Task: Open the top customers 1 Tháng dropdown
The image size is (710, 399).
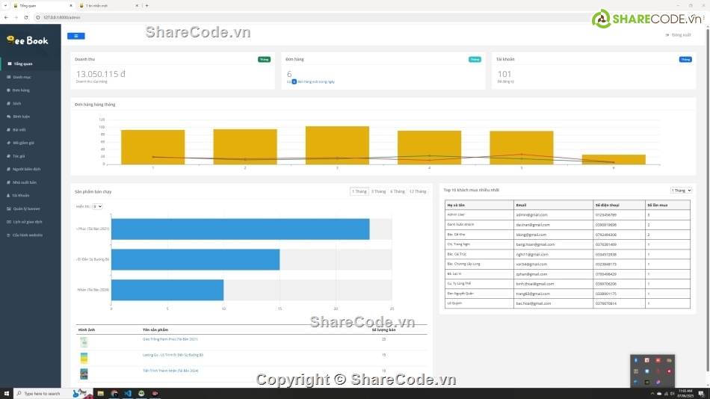Action: click(681, 191)
